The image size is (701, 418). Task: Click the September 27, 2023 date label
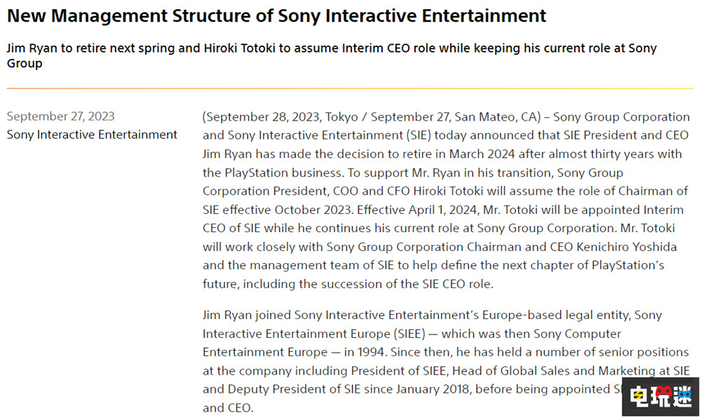click(60, 116)
